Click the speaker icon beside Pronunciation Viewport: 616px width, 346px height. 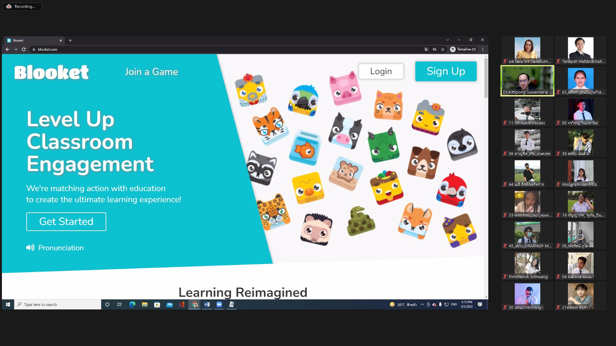point(30,248)
